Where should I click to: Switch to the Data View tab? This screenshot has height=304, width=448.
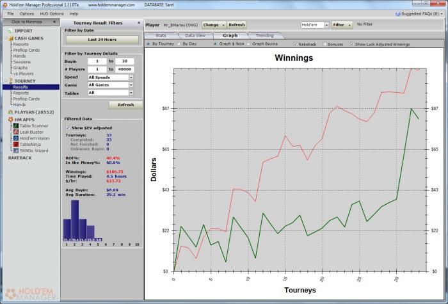tap(195, 35)
